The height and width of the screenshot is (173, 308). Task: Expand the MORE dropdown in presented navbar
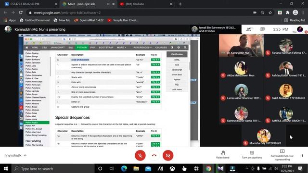tap(121, 48)
